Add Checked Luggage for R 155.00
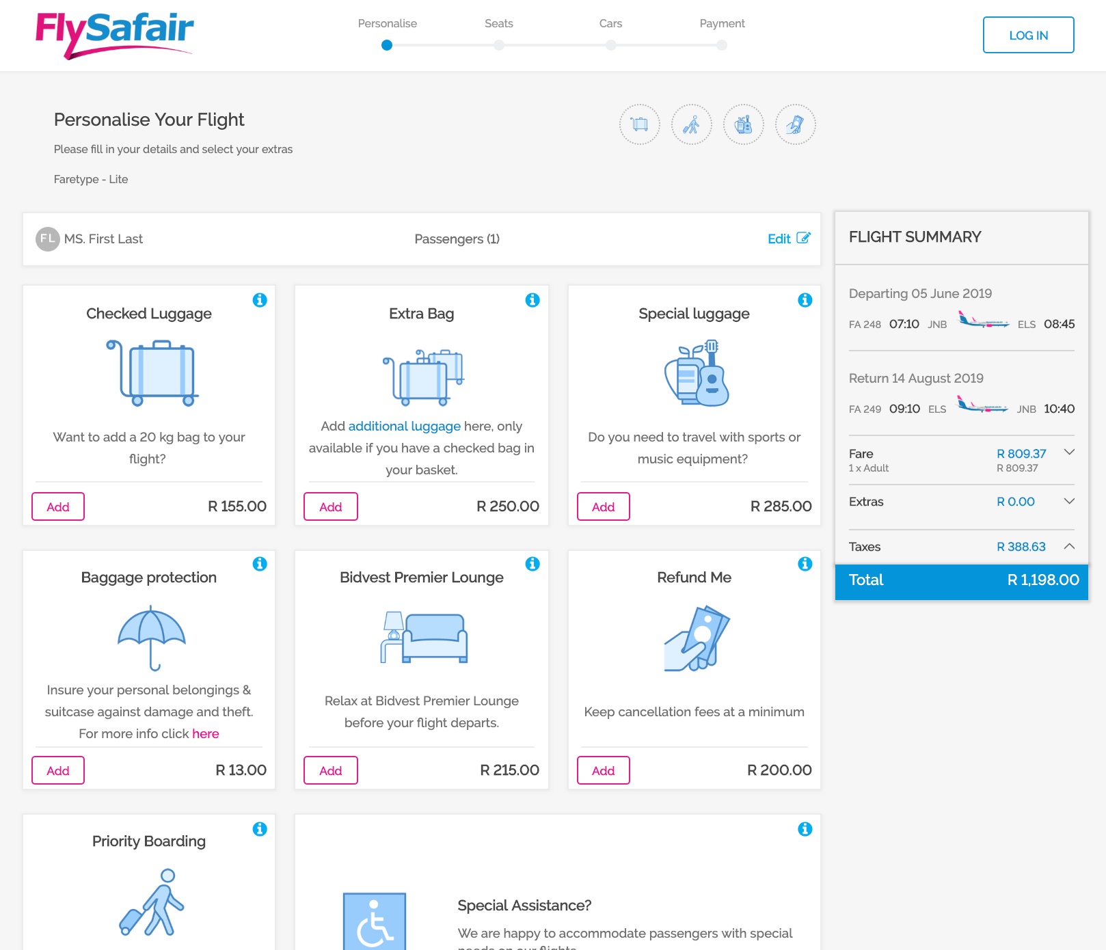This screenshot has height=950, width=1106. (x=58, y=506)
